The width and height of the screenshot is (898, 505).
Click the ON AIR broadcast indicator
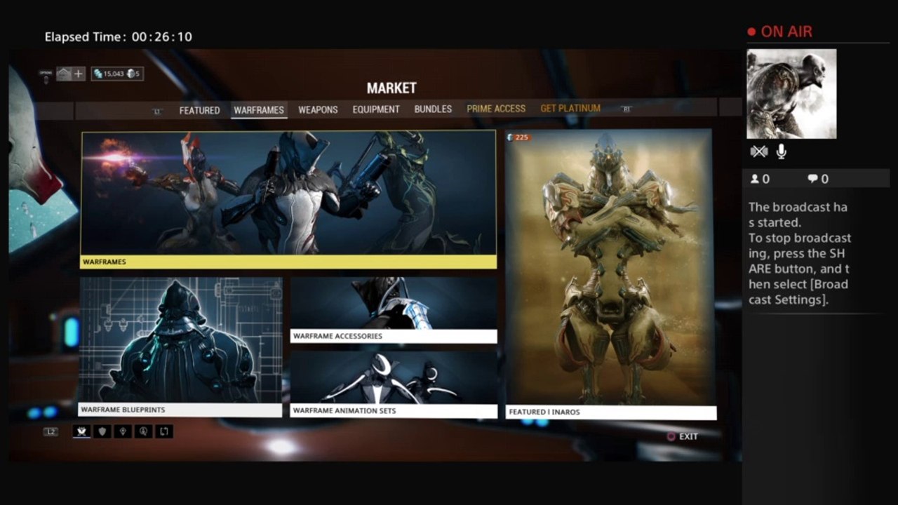point(779,32)
